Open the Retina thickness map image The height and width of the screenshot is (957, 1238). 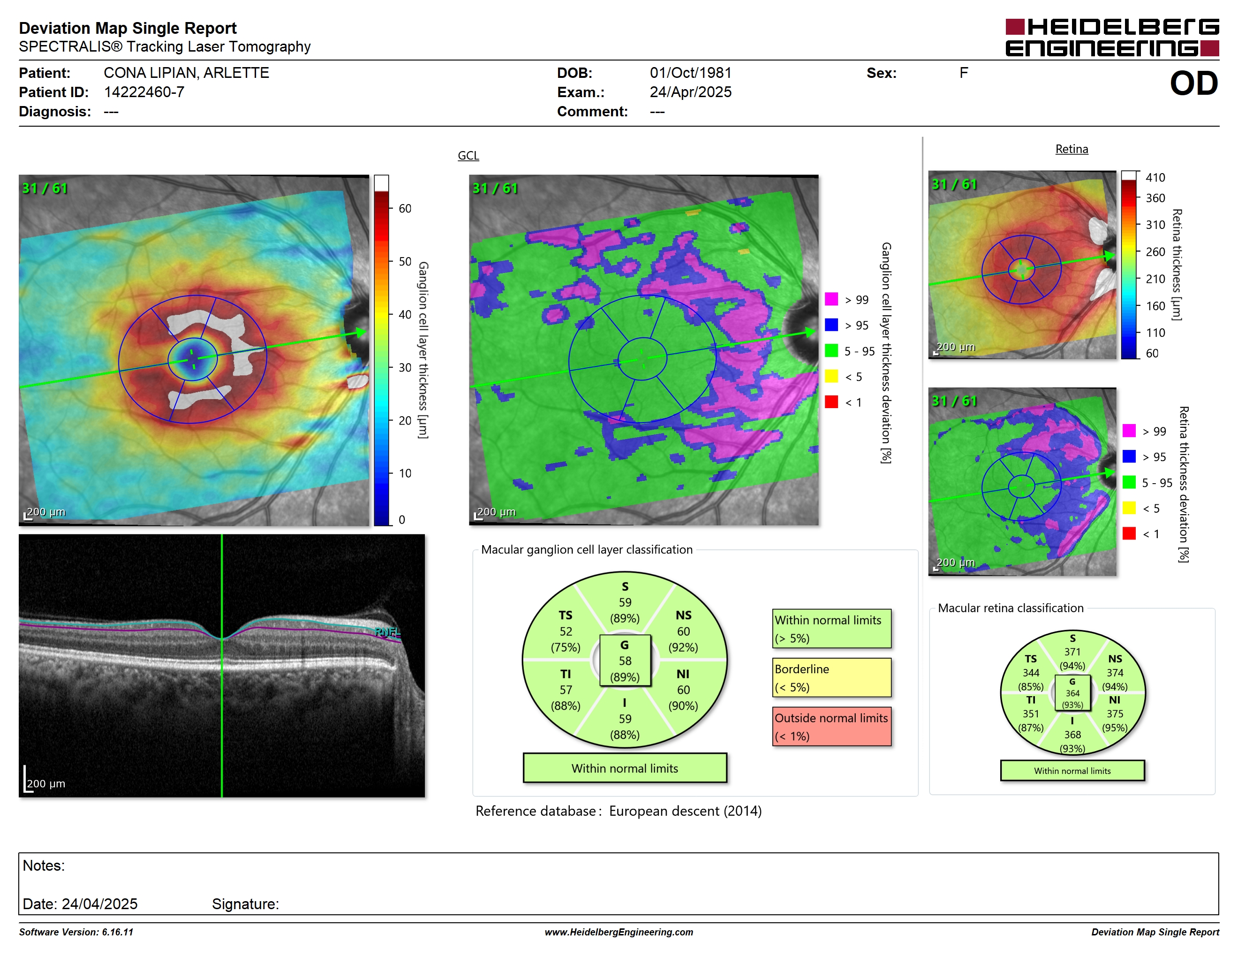coord(1022,265)
